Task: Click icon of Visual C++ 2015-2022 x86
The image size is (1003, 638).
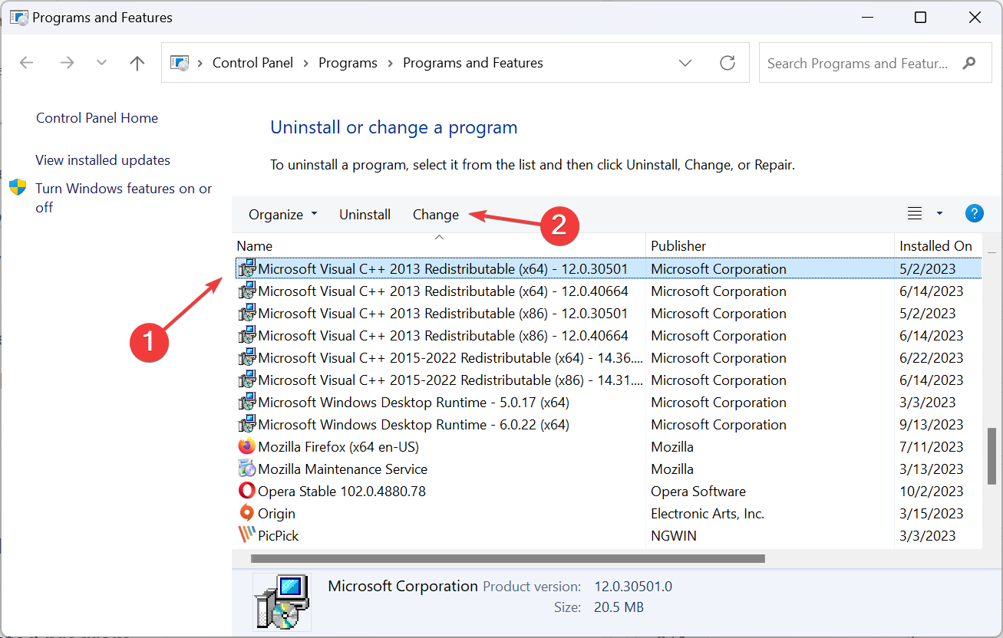Action: pyautogui.click(x=246, y=380)
